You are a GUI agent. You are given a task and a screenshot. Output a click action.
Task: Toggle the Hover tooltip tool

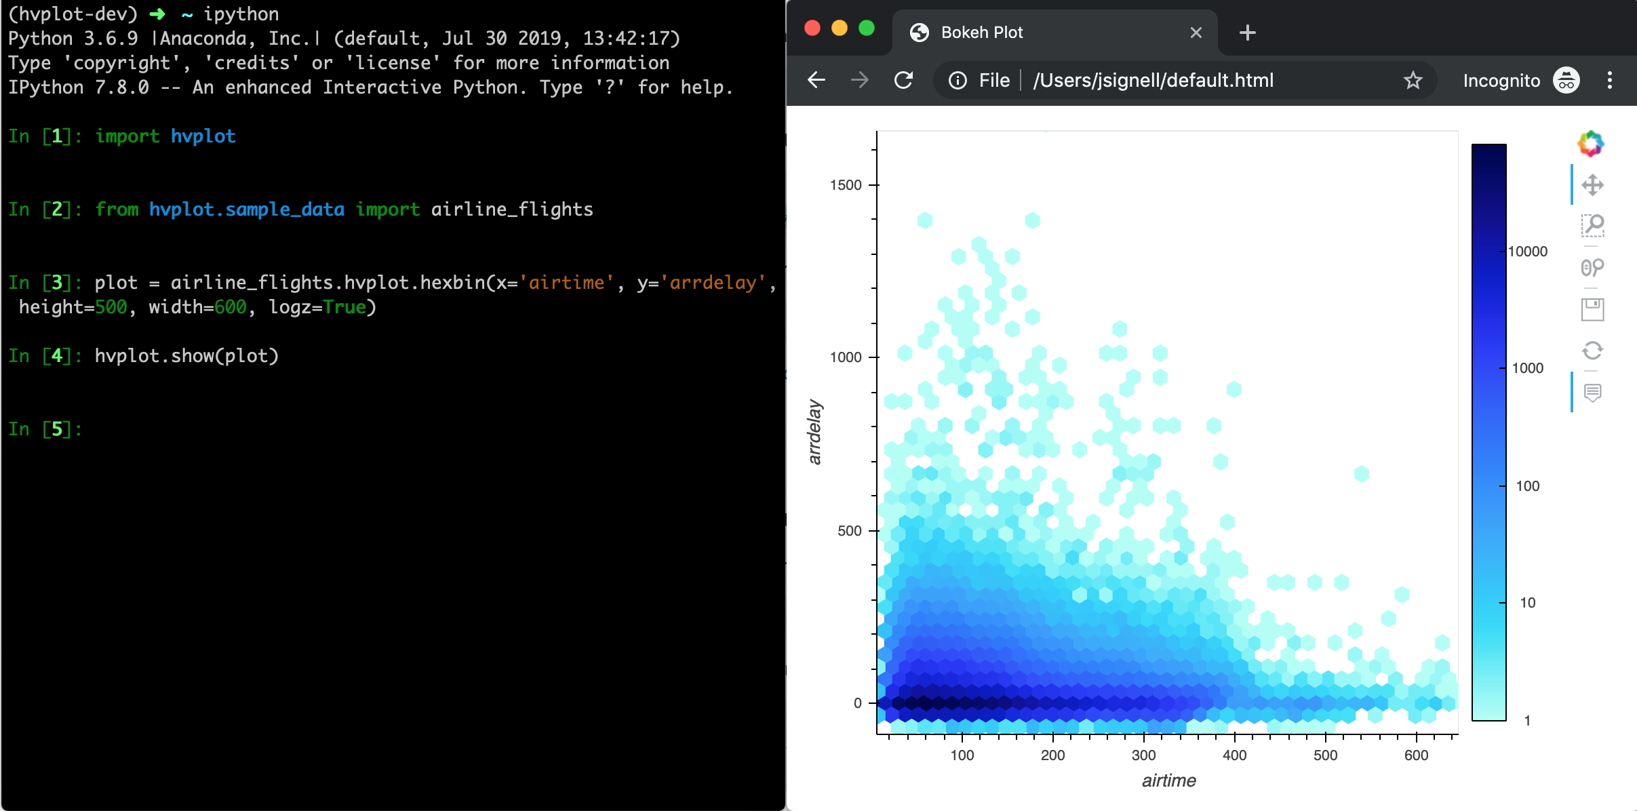point(1592,392)
